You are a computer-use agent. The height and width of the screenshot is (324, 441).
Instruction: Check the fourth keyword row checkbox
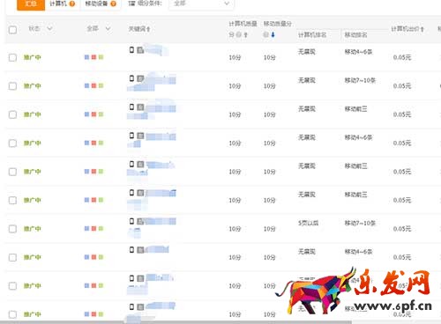pyautogui.click(x=12, y=144)
